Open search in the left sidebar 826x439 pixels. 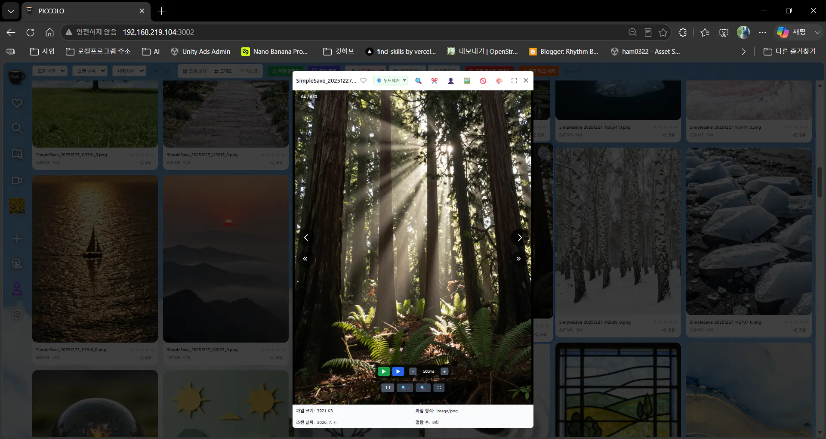[x=17, y=128]
